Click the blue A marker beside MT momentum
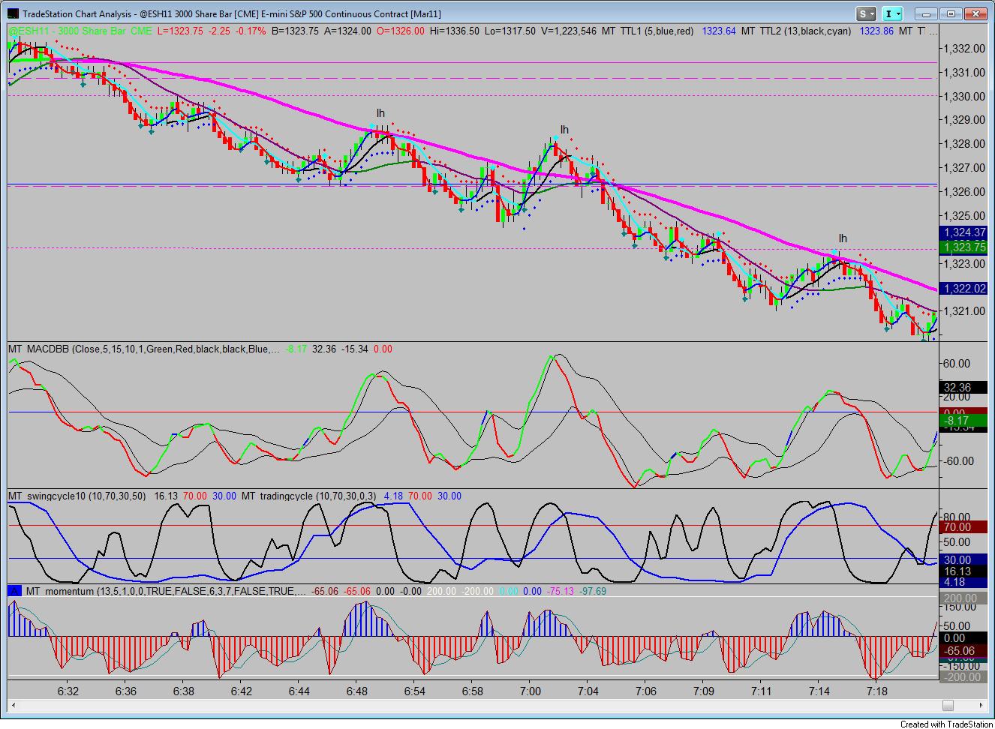The height and width of the screenshot is (729, 995). (14, 591)
